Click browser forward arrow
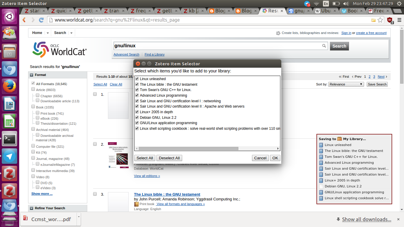Screen dimensions: 404x227 pyautogui.click(x=33, y=20)
